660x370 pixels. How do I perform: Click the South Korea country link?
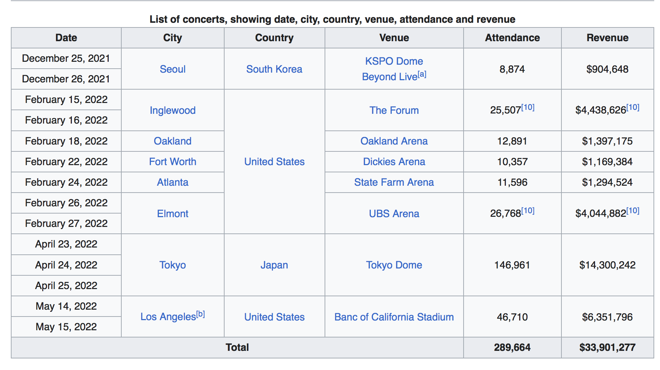274,69
